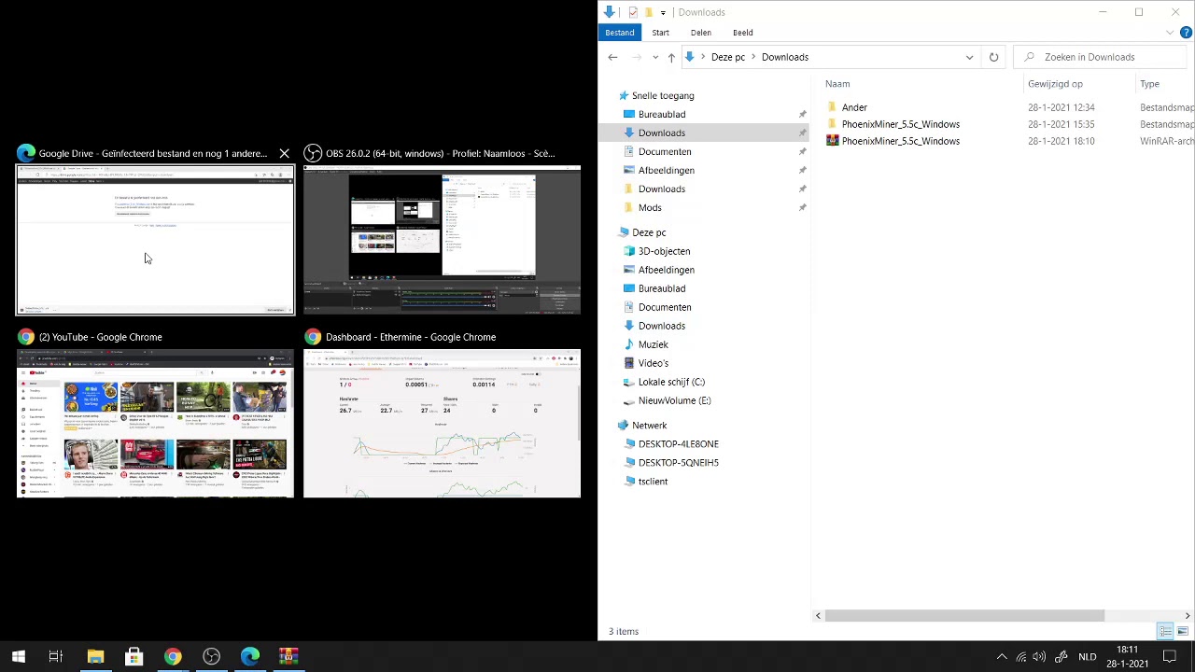Screen dimensions: 1195x672
Task: Select the OBS 26.0.2 window thumbnail
Action: (442, 241)
